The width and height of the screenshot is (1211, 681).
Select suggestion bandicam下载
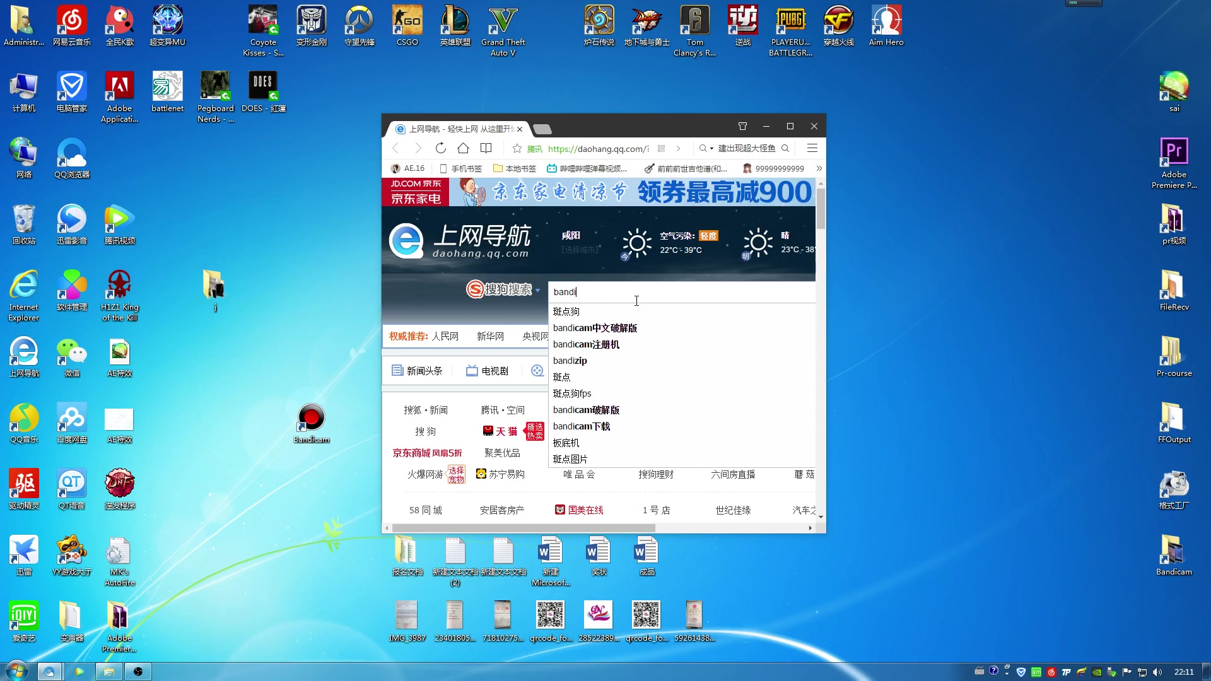582,426
